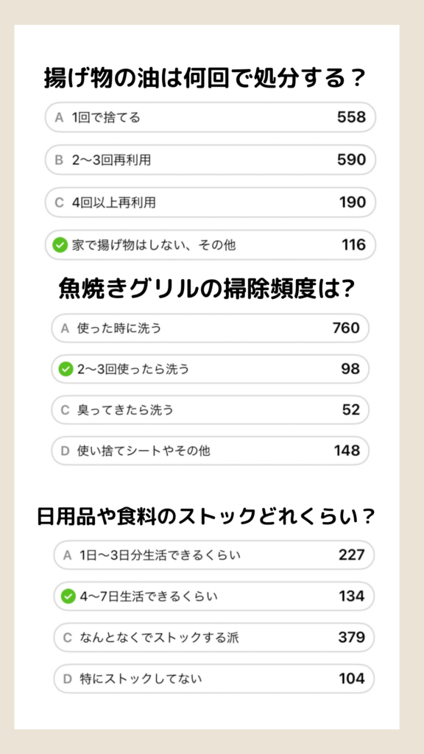424x754 pixels.
Task: Select the 4〜7日生活できるくらい answer
Action: pos(214,596)
